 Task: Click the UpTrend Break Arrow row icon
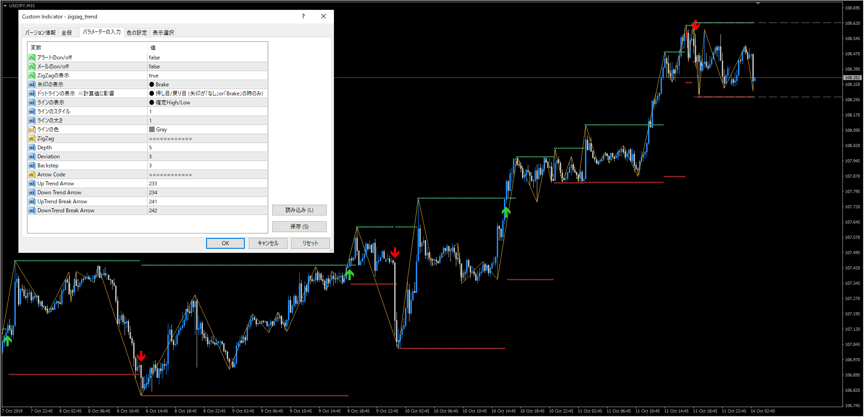(x=32, y=202)
